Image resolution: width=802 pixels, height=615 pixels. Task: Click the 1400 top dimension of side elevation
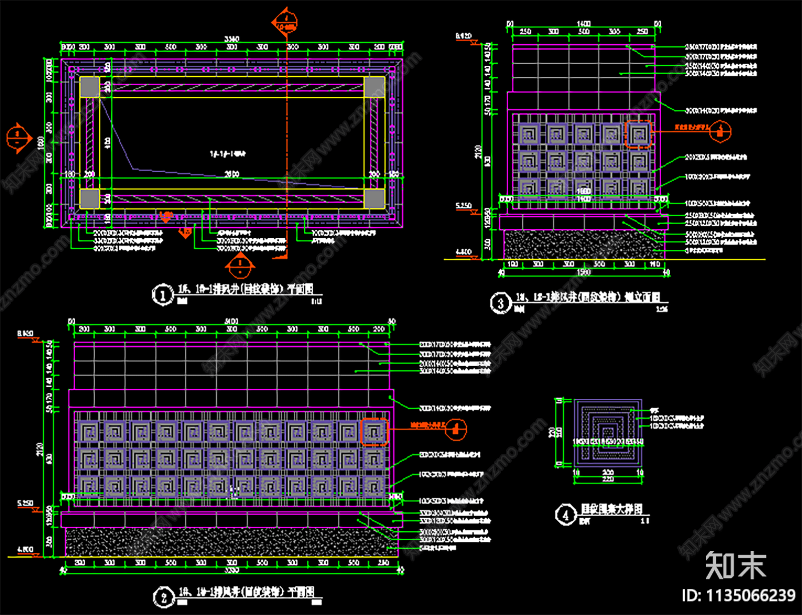(583, 24)
